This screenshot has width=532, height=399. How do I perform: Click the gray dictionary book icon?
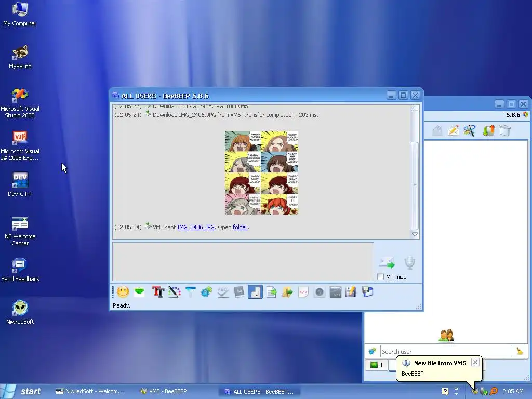point(239,292)
